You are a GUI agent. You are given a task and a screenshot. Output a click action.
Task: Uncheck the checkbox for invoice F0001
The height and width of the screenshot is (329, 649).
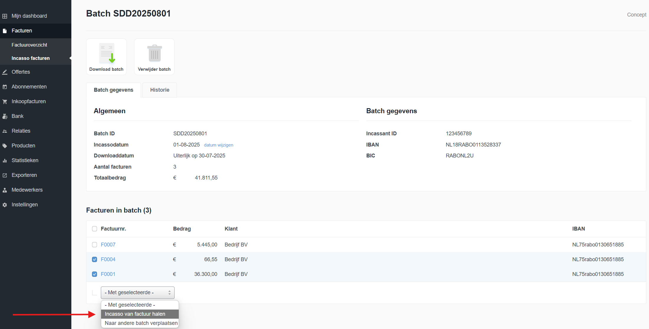pyautogui.click(x=94, y=274)
